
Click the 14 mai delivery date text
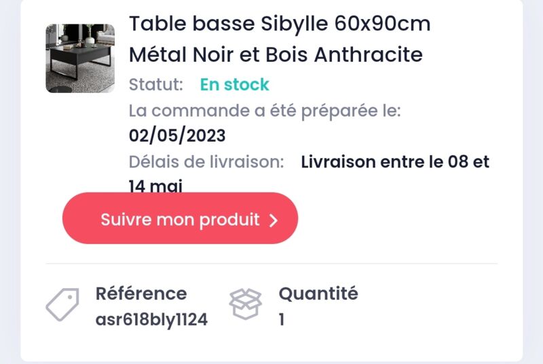pyautogui.click(x=155, y=186)
